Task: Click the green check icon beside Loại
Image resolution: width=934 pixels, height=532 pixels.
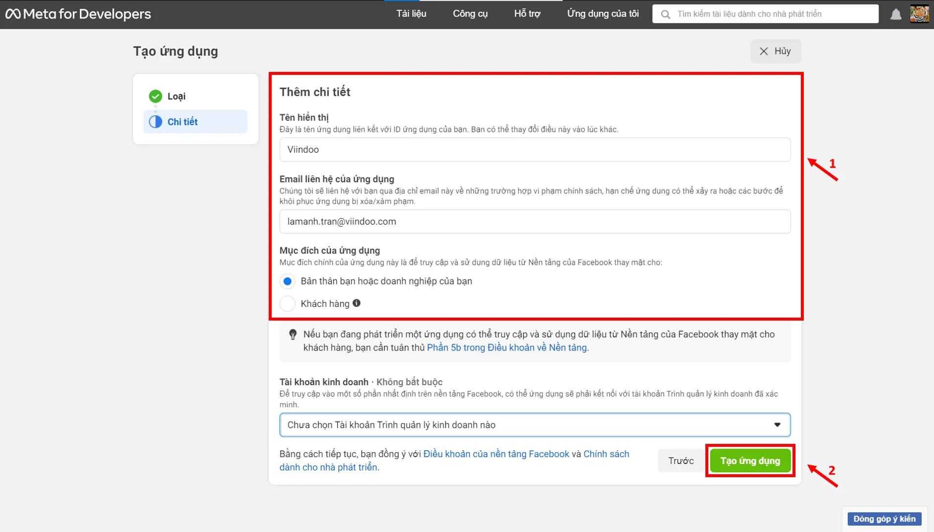Action: point(156,96)
